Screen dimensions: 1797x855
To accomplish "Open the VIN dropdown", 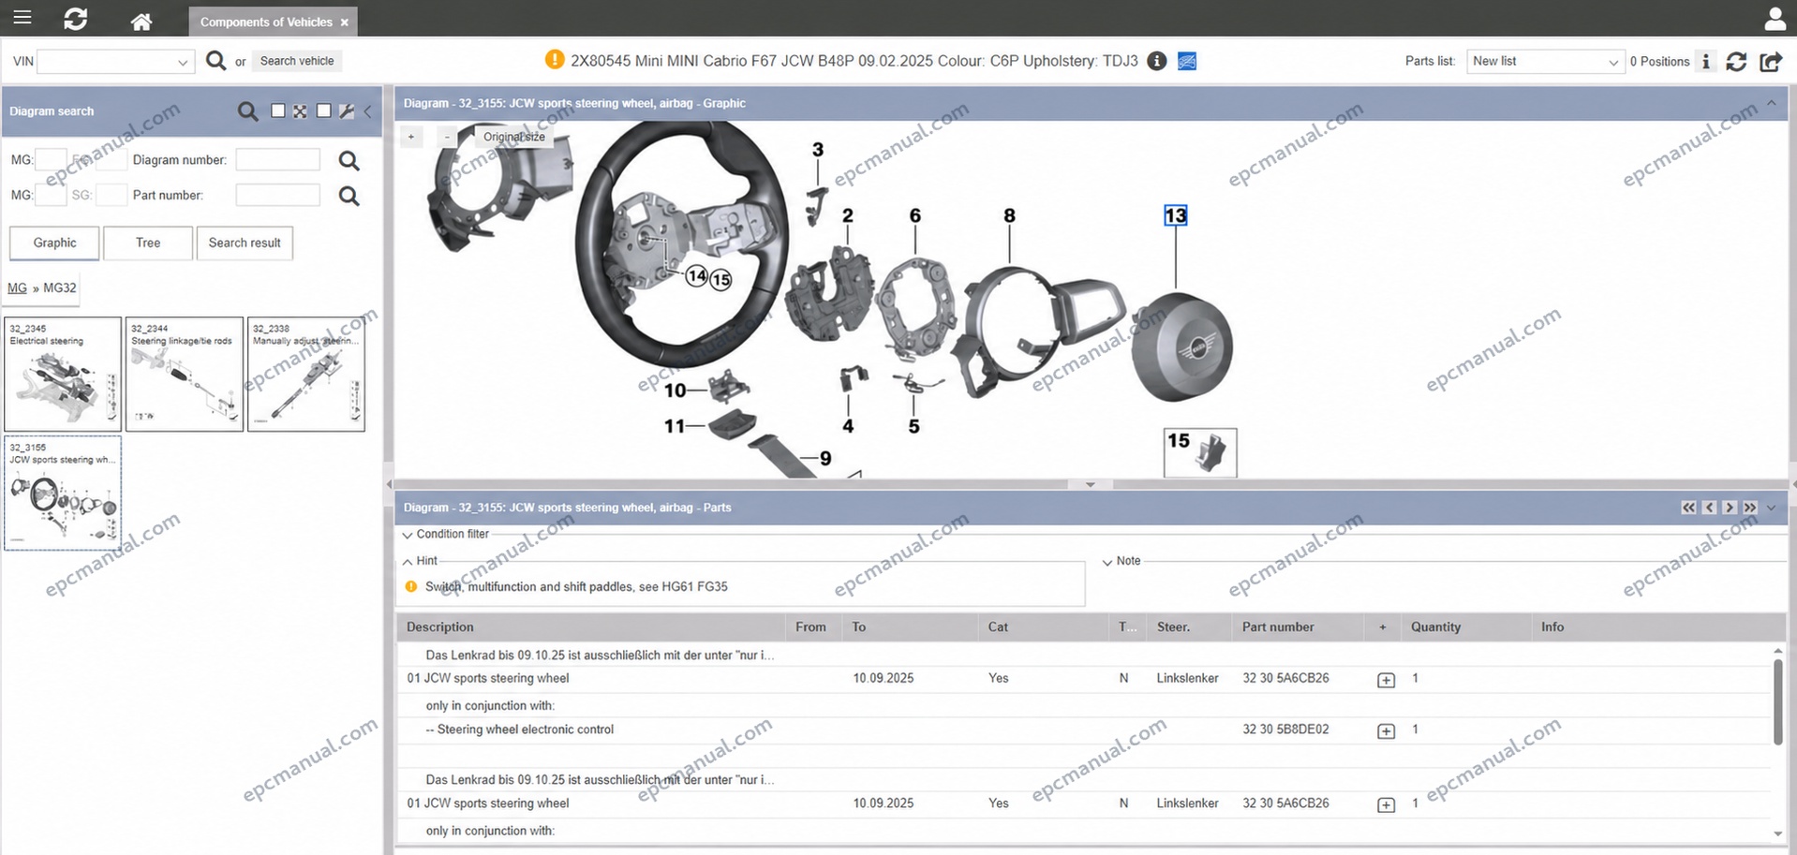I will tap(183, 63).
